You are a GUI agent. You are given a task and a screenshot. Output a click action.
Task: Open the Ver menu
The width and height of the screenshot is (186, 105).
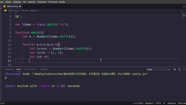tap(24, 2)
